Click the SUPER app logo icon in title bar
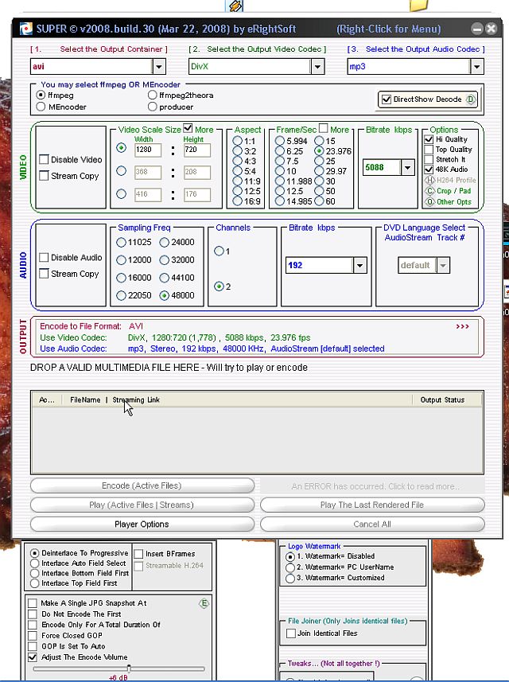The height and width of the screenshot is (682, 509). (x=26, y=29)
